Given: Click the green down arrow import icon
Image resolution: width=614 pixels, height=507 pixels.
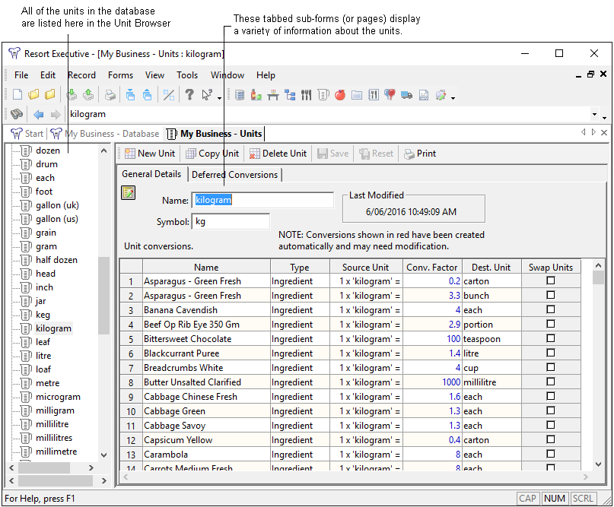Looking at the screenshot, I should pos(72,95).
